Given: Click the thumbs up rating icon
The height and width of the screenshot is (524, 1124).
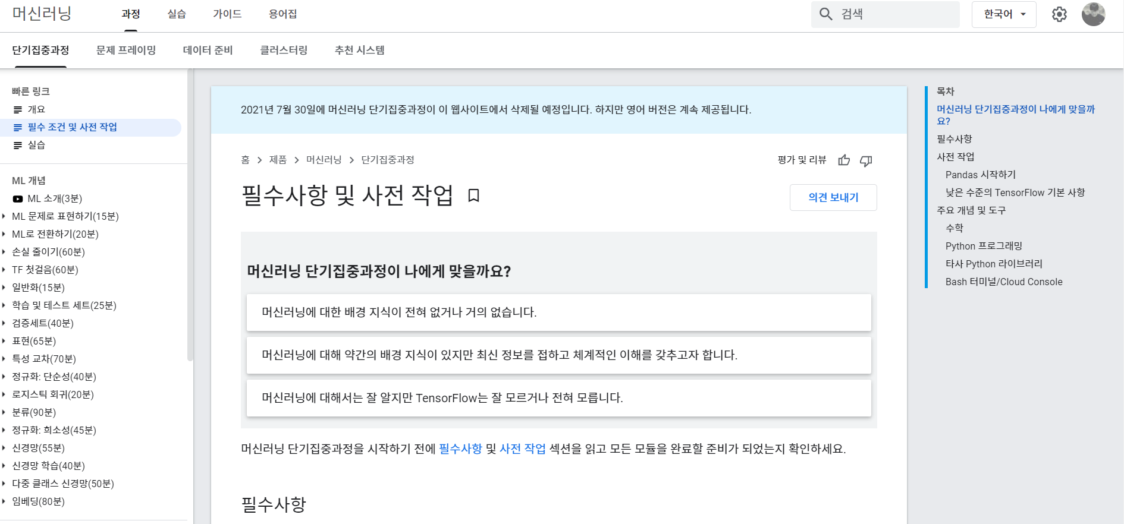Looking at the screenshot, I should point(844,160).
